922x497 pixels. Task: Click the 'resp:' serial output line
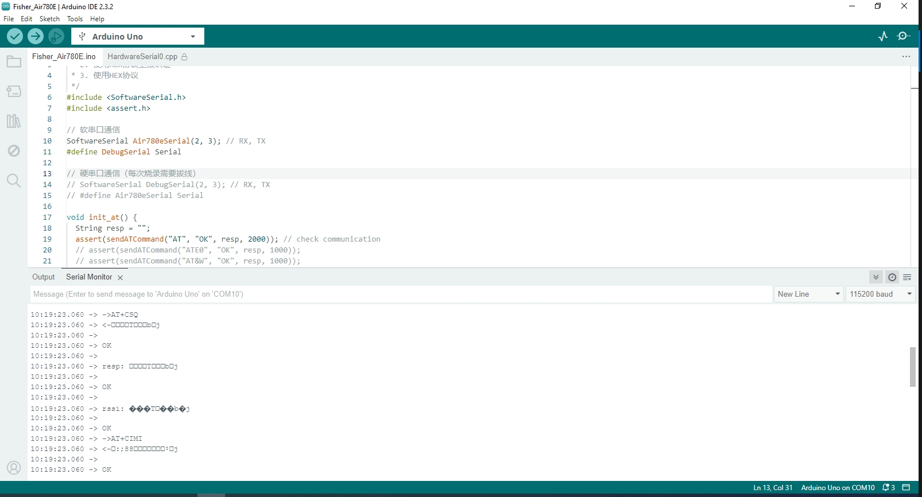click(104, 366)
